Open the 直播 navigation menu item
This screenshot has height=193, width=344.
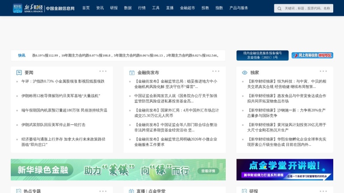point(169,8)
